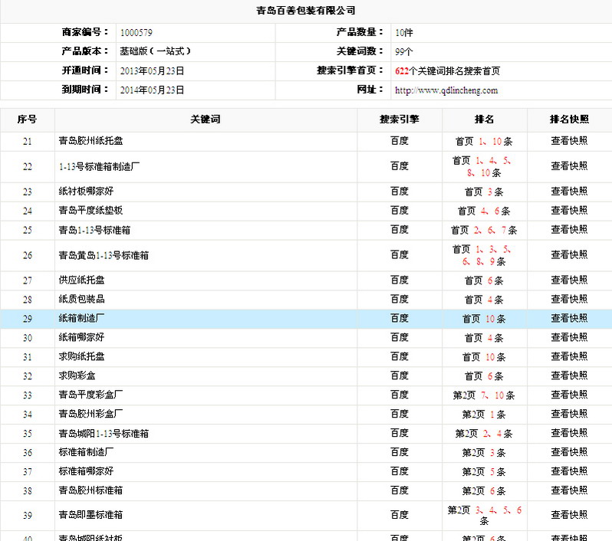The height and width of the screenshot is (541, 612).
Task: View snapshot for row 27 供应纸托盘
Action: coord(569,280)
